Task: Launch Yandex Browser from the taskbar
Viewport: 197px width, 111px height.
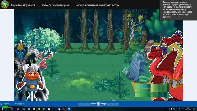Action: [49, 109]
